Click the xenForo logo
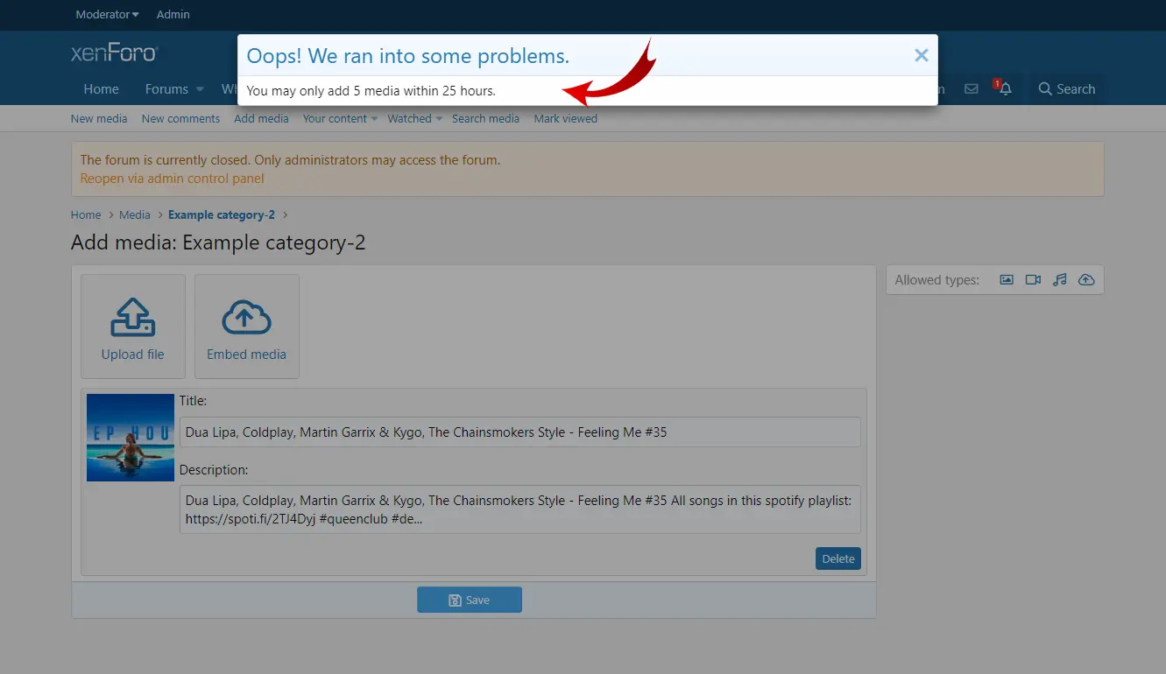This screenshot has height=674, width=1166. coord(114,53)
